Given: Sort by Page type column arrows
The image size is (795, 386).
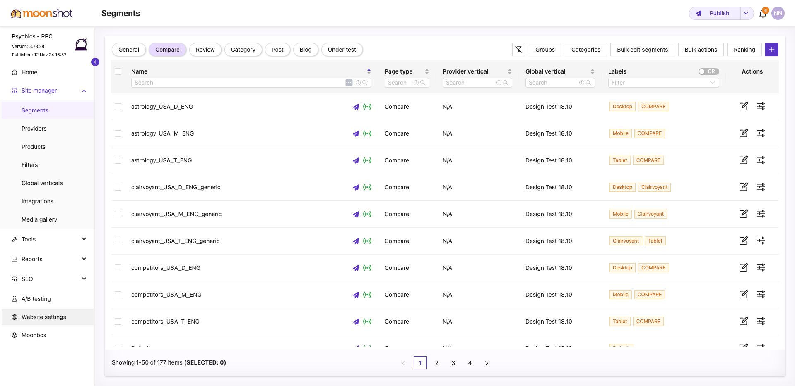Looking at the screenshot, I should [427, 71].
